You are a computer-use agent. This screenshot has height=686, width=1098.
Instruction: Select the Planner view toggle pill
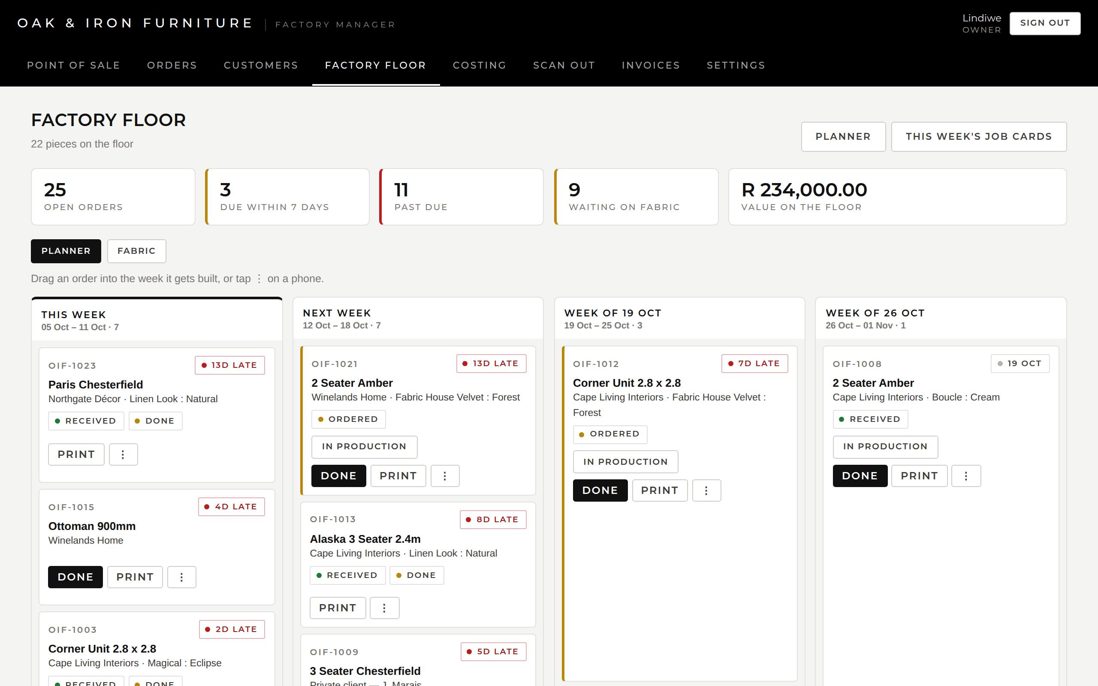click(x=66, y=251)
